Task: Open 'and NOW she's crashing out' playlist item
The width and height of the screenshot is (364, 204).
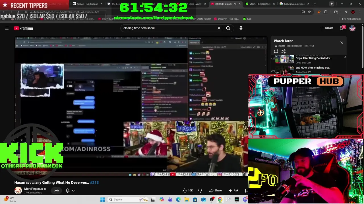Action: pos(313,68)
